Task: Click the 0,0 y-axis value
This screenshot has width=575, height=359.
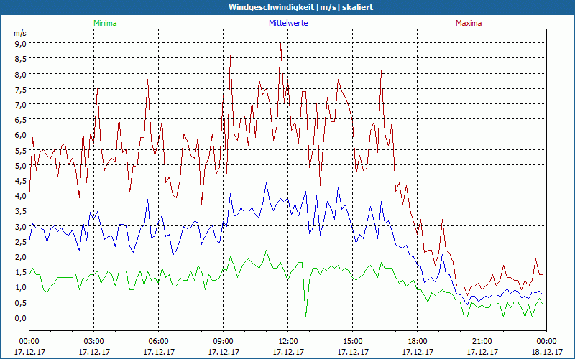Action: (20, 318)
